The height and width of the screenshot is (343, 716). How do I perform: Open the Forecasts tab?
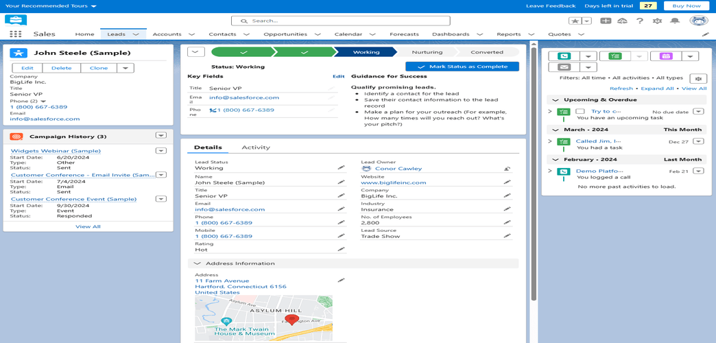pos(404,34)
